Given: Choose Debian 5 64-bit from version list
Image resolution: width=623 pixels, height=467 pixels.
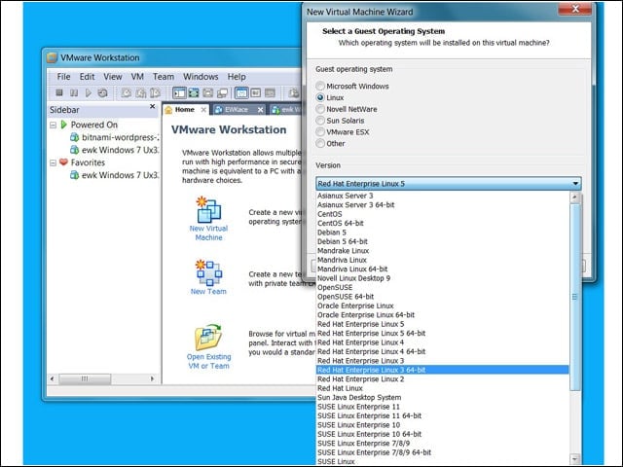Looking at the screenshot, I should point(443,241).
